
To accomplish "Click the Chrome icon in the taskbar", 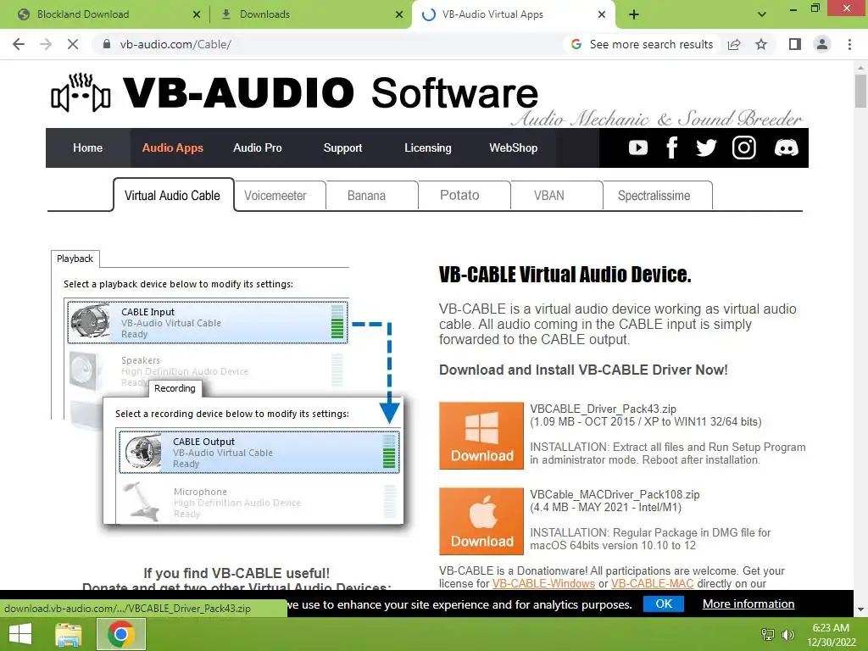I will (x=121, y=634).
